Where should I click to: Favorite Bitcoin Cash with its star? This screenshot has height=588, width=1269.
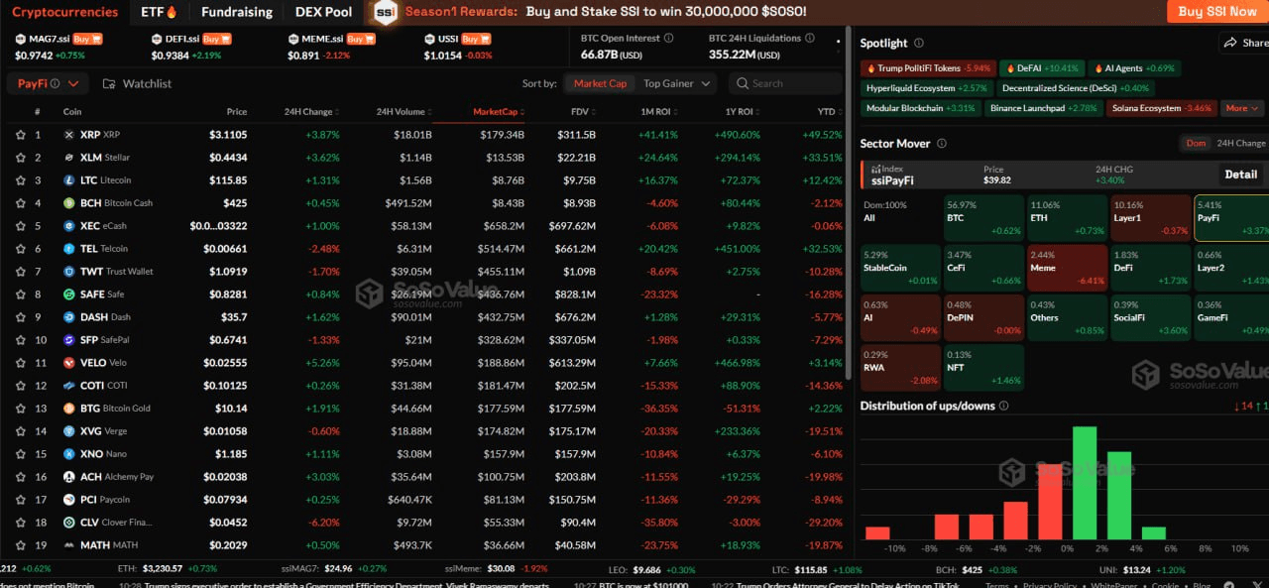coord(20,203)
